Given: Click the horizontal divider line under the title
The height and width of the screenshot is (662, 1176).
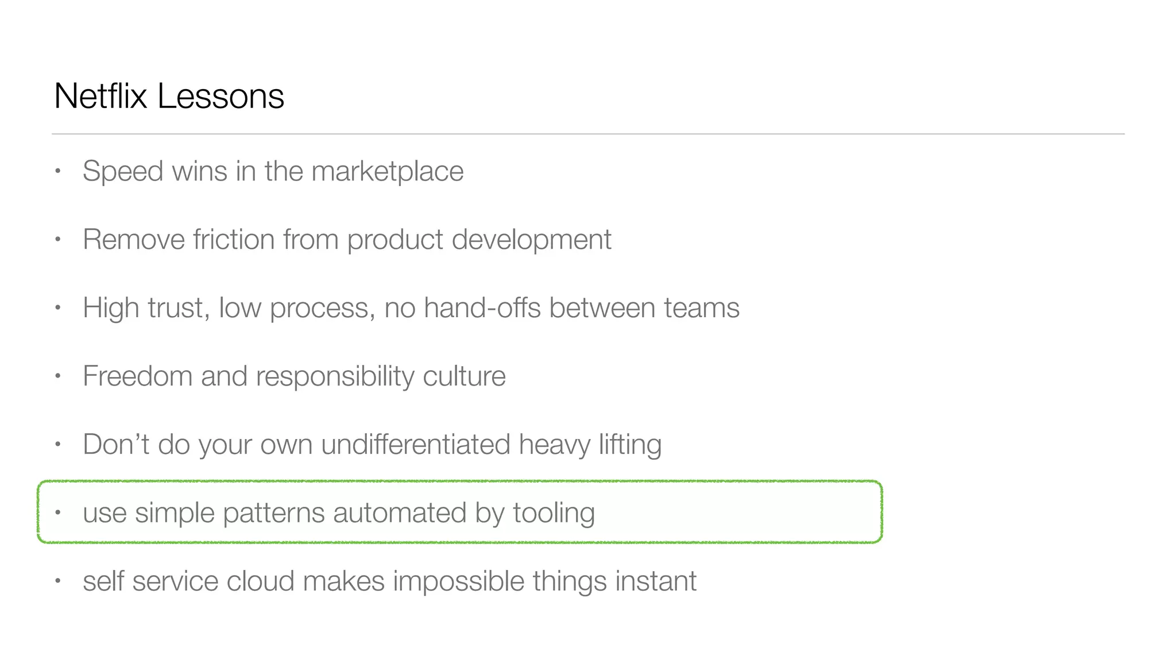Looking at the screenshot, I should [x=588, y=134].
